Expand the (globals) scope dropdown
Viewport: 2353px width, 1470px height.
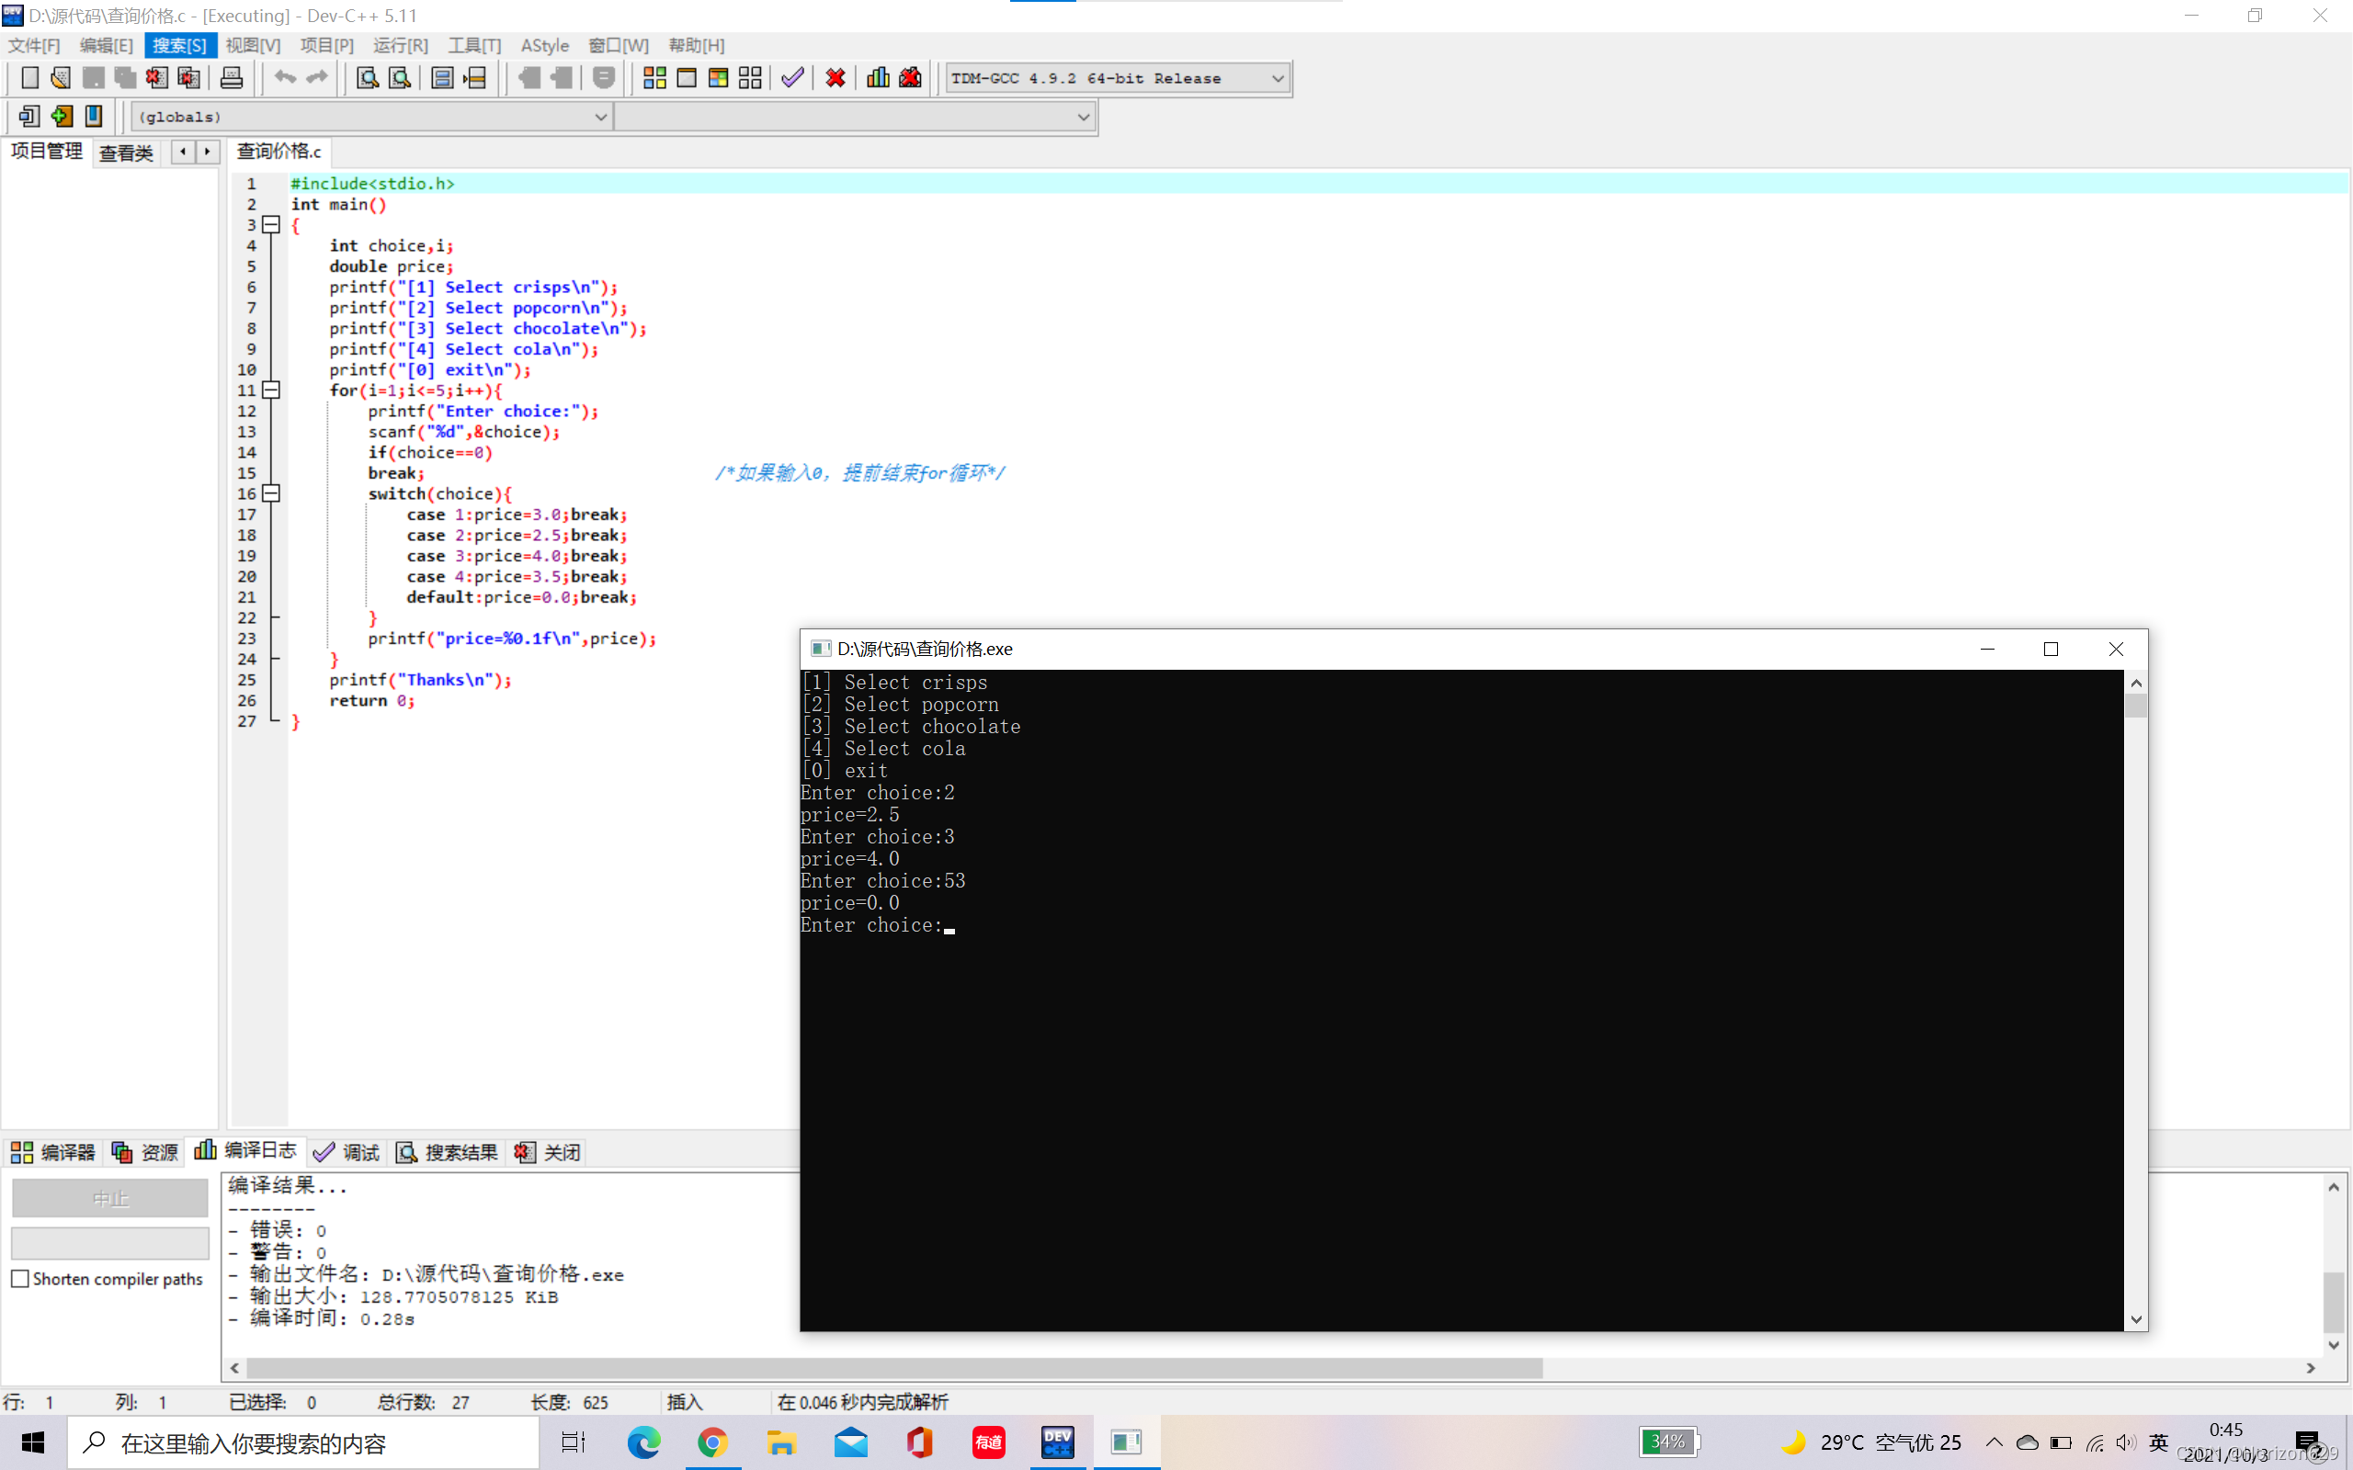tap(600, 117)
